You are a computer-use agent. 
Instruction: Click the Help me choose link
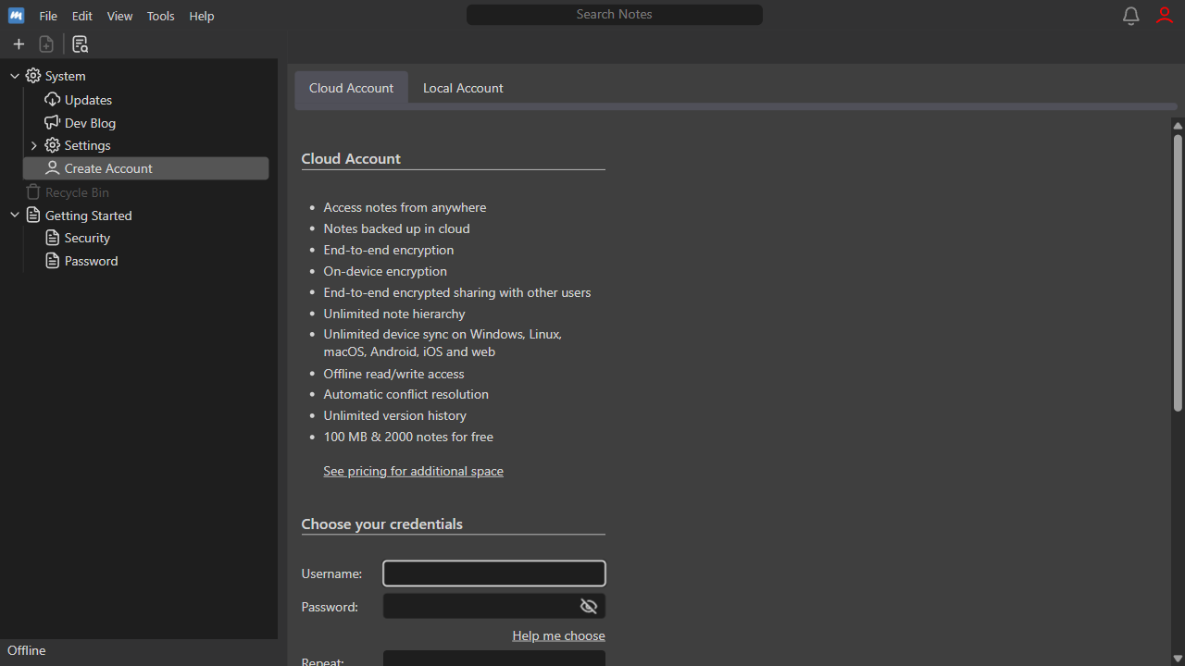click(558, 635)
